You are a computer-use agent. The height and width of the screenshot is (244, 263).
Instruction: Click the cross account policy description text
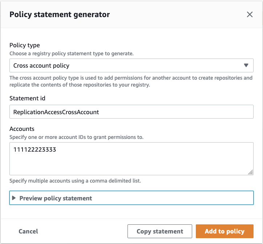[x=131, y=81]
